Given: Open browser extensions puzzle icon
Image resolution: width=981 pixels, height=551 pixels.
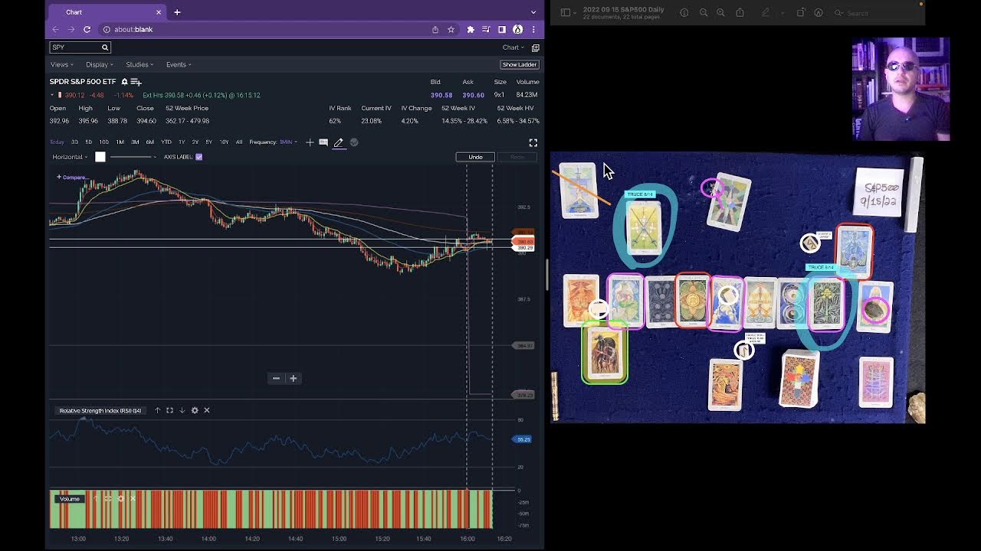Looking at the screenshot, I should tap(470, 29).
